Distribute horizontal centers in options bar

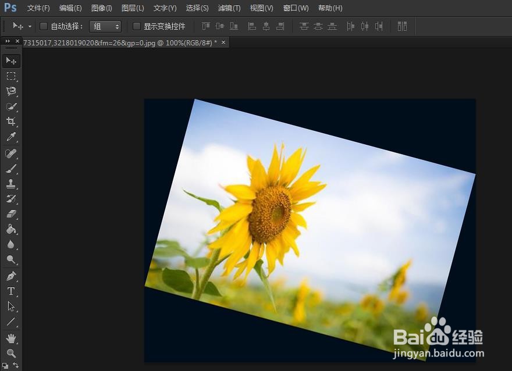tap(365, 26)
